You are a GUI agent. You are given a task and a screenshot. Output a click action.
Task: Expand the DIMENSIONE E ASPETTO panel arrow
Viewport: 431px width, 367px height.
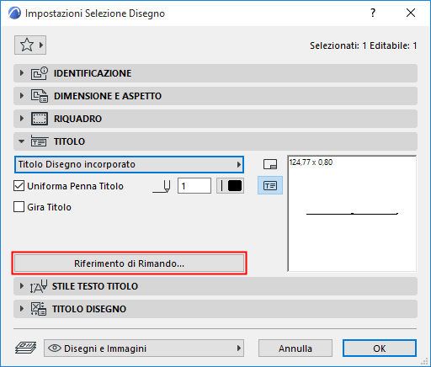(x=22, y=96)
